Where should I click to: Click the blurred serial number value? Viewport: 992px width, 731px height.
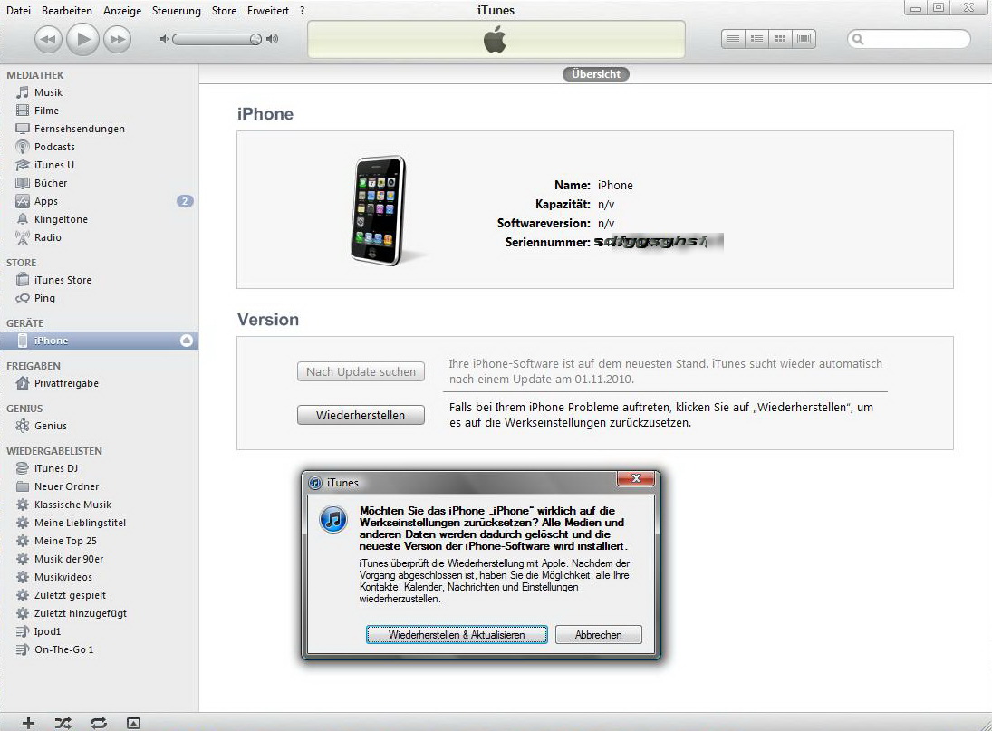point(659,242)
